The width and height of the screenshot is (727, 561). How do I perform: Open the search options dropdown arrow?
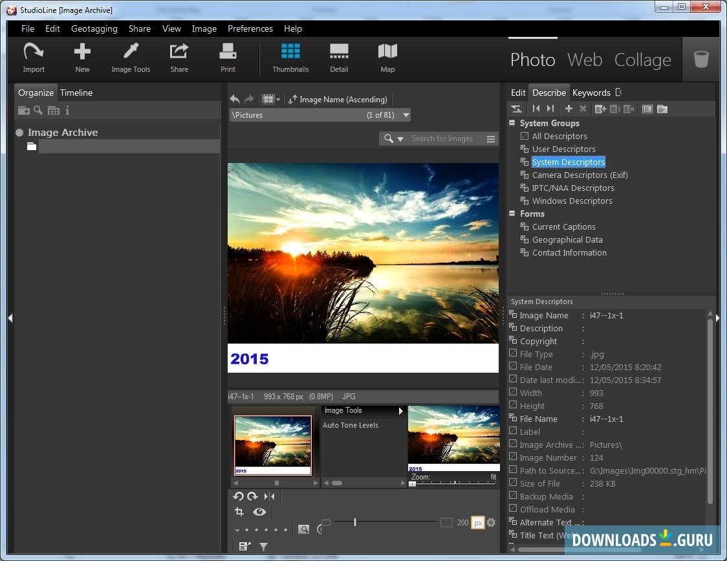click(400, 138)
